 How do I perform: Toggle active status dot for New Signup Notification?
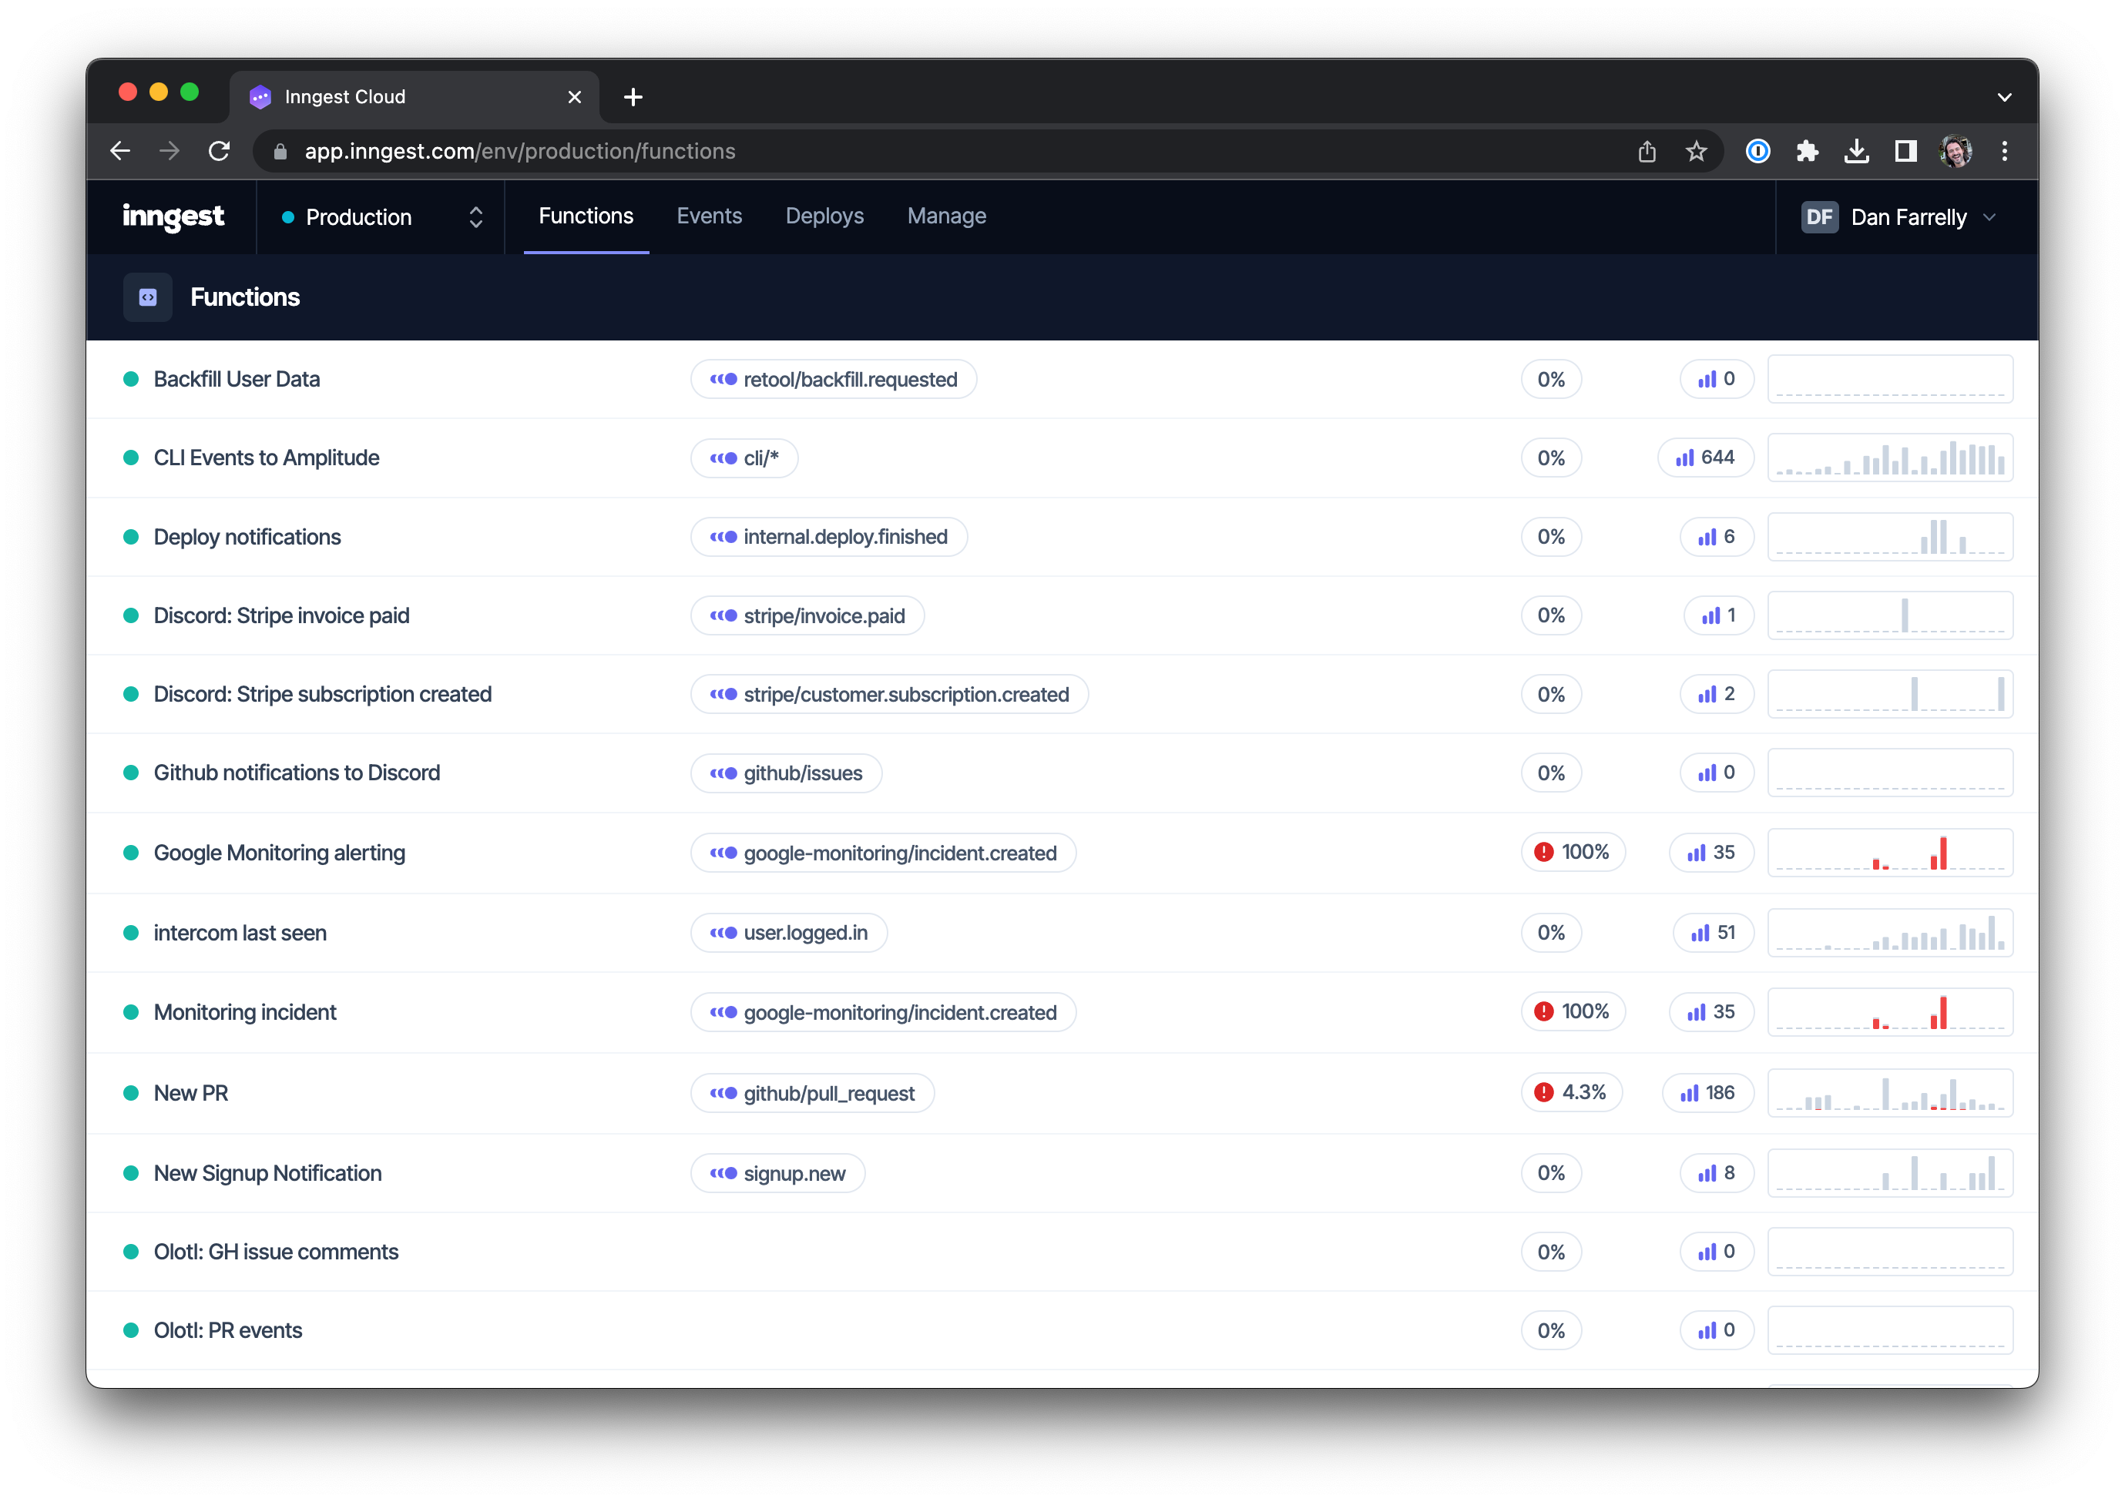point(132,1172)
